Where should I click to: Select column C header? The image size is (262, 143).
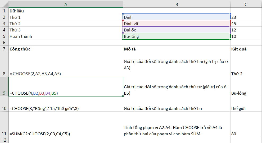[x=246, y=4]
